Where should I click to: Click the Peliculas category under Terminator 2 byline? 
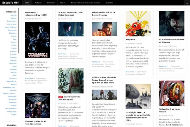[38, 19]
